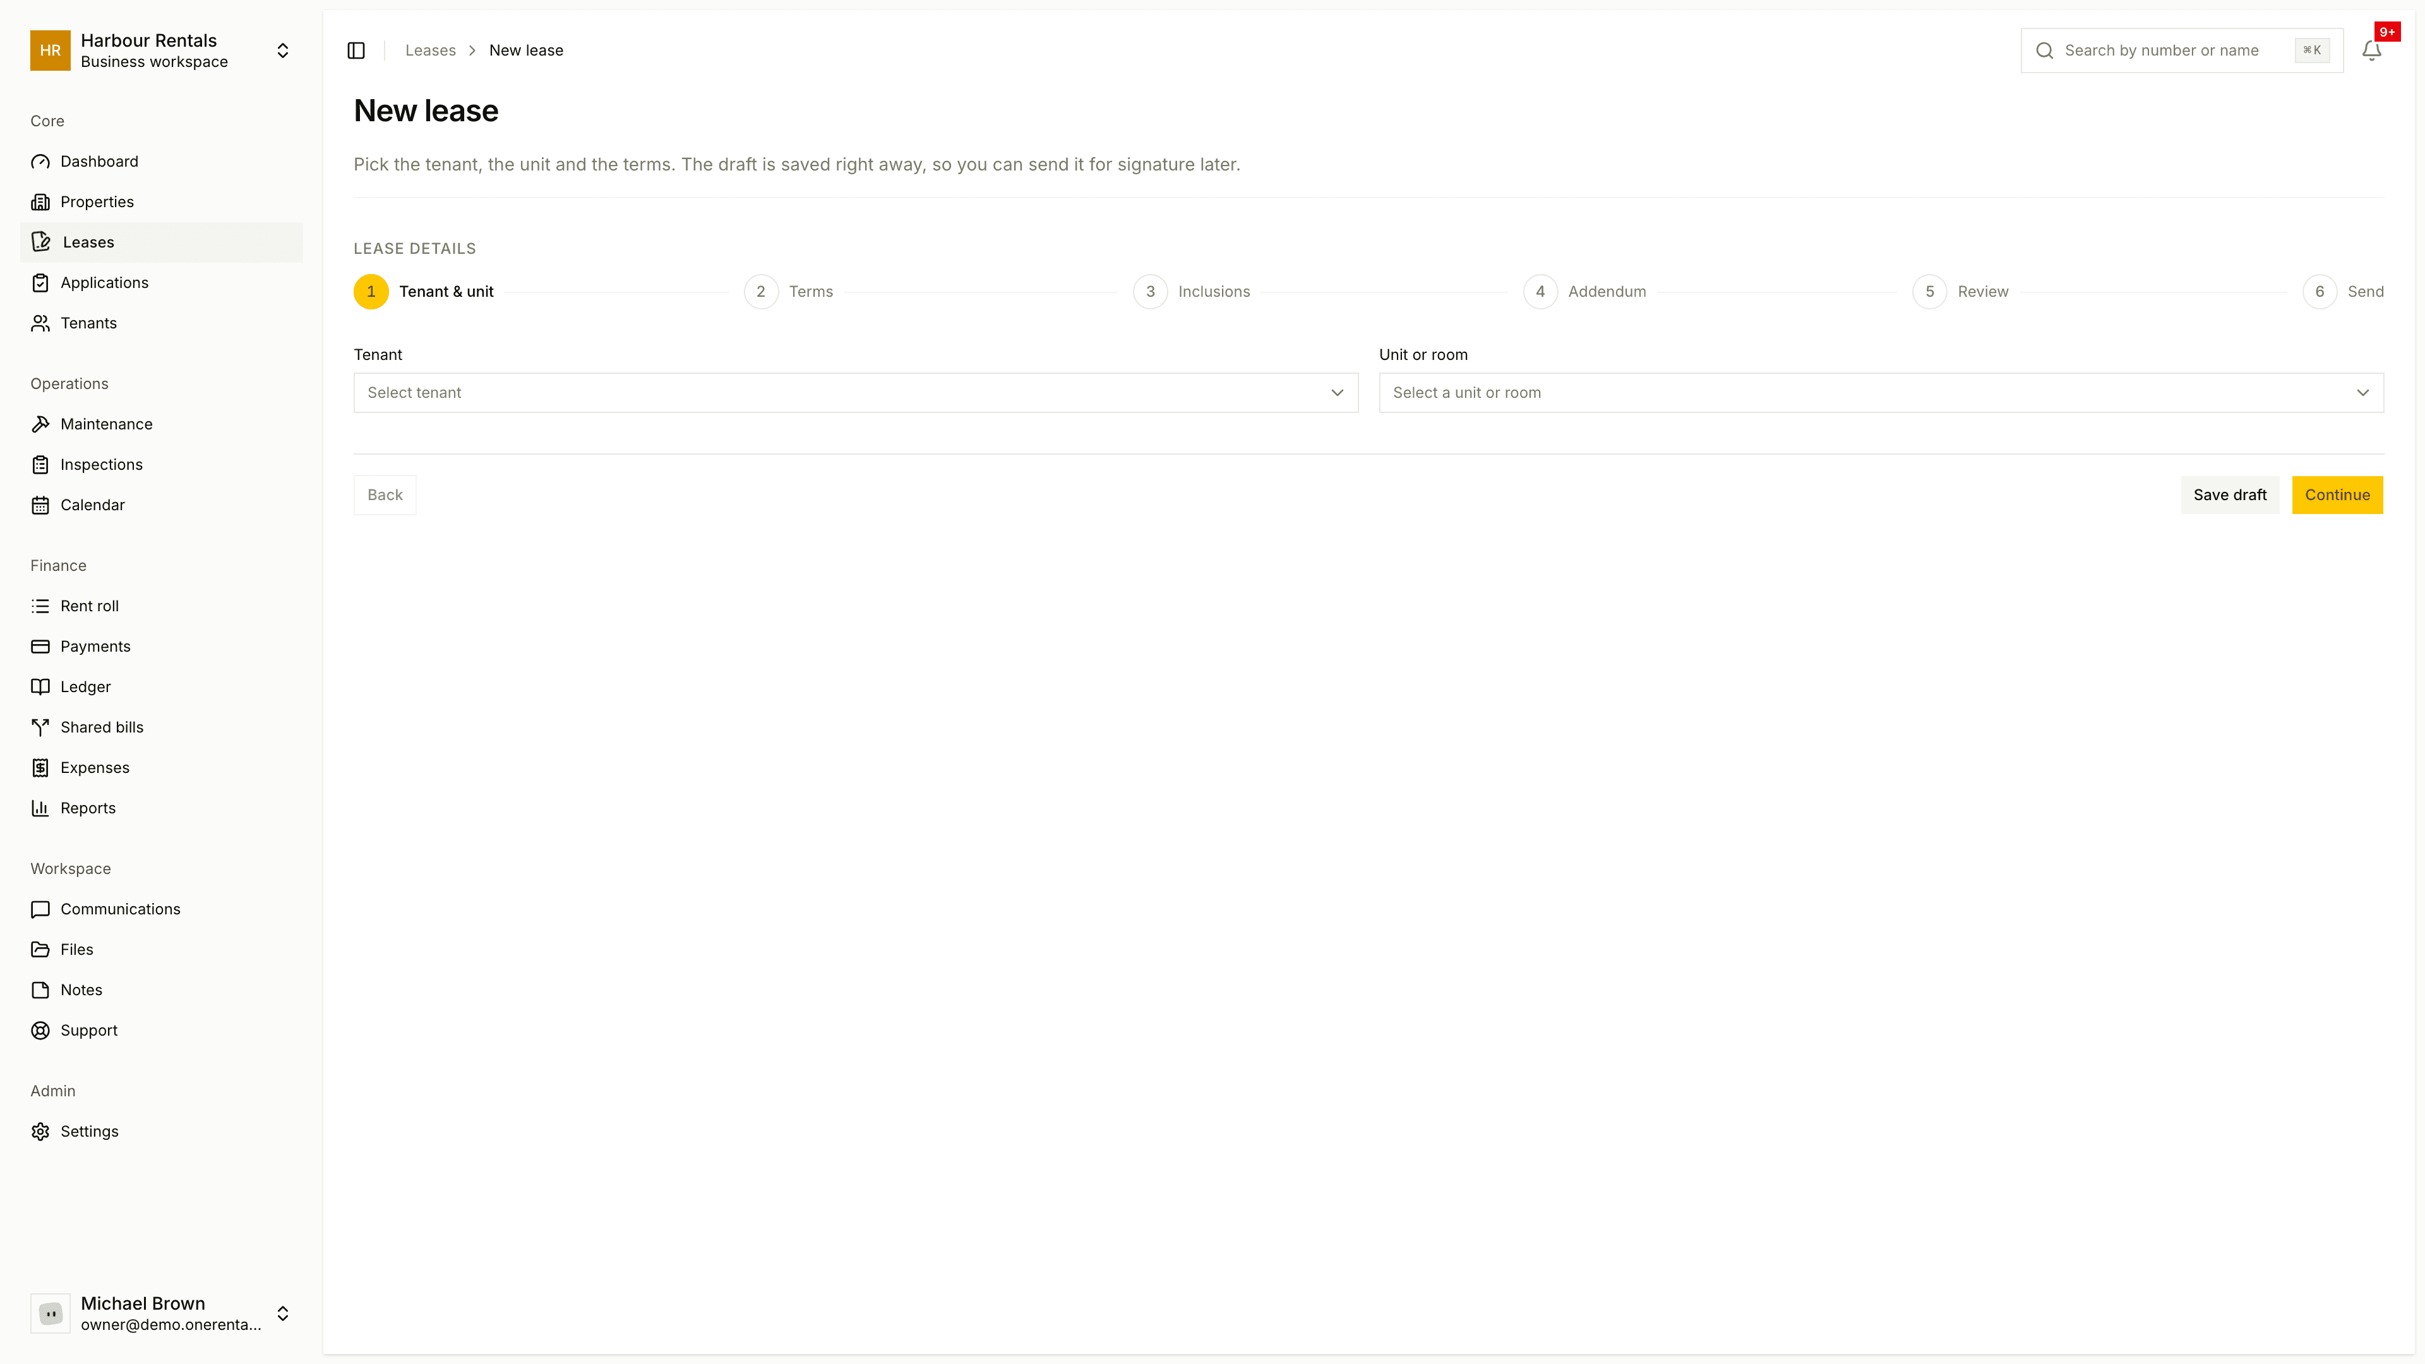Open Leases in the sidebar
The height and width of the screenshot is (1364, 2425).
(162, 243)
